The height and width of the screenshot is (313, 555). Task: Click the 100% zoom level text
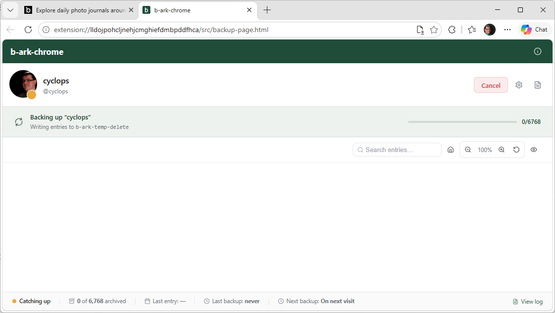(x=485, y=150)
